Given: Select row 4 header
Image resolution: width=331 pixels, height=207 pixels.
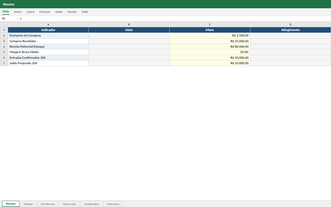Looking at the screenshot, I should point(4,47).
